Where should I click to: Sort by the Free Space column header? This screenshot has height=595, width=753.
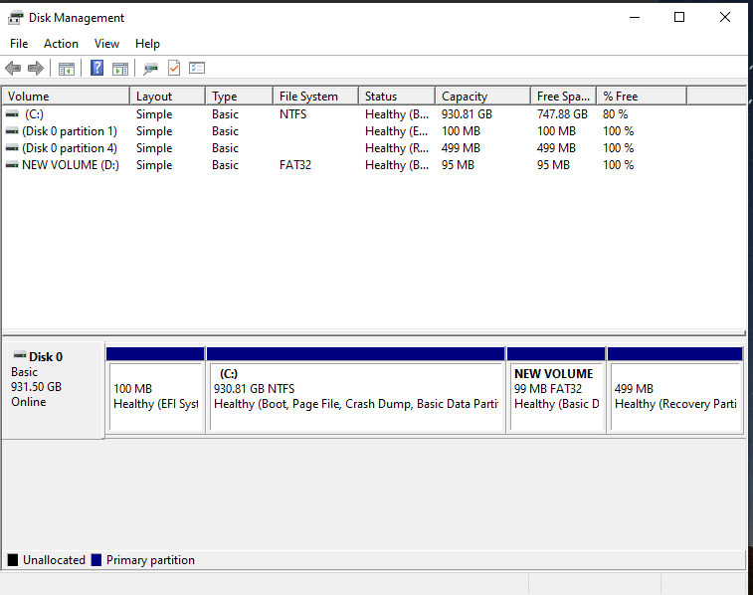[x=564, y=97]
